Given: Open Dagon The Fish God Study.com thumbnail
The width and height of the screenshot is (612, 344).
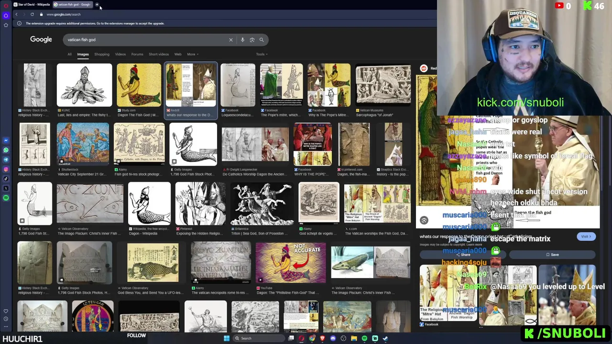Looking at the screenshot, I should pyautogui.click(x=139, y=85).
